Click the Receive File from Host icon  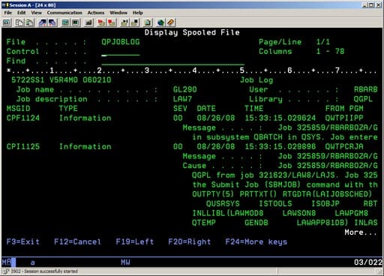click(52, 22)
